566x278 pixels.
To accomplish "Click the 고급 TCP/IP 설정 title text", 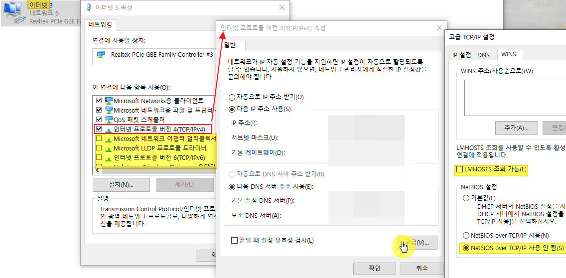I will (472, 37).
